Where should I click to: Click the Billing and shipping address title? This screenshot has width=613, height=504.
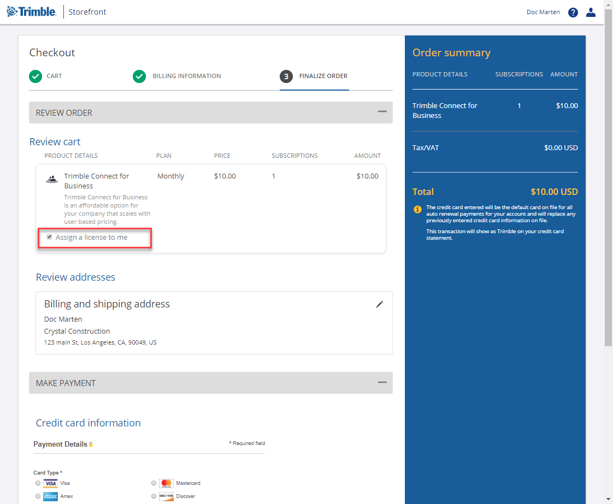[x=107, y=304]
